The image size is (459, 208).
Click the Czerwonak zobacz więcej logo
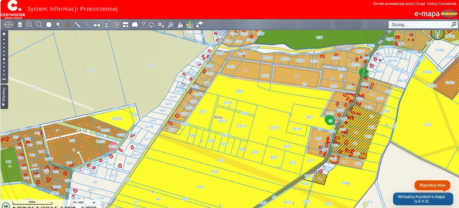click(x=13, y=10)
